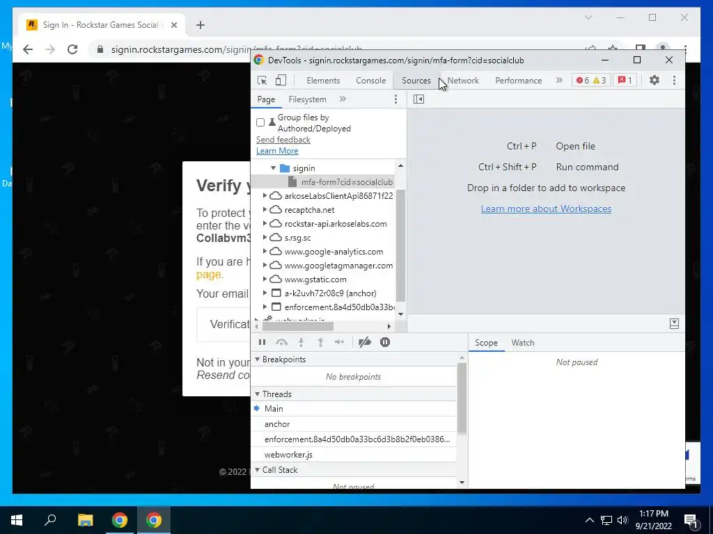Screen dimensions: 713x534
Task: Select the Main thread
Action: (x=353, y=409)
